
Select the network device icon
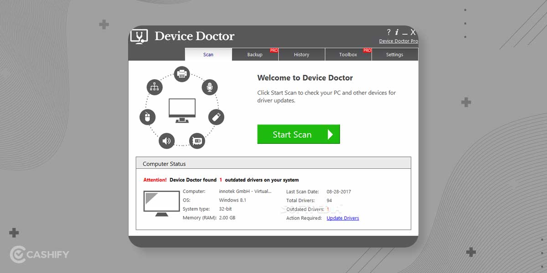click(x=154, y=87)
